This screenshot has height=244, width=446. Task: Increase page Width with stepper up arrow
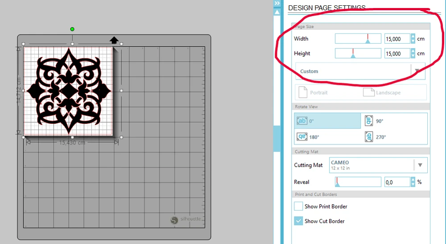click(x=413, y=36)
